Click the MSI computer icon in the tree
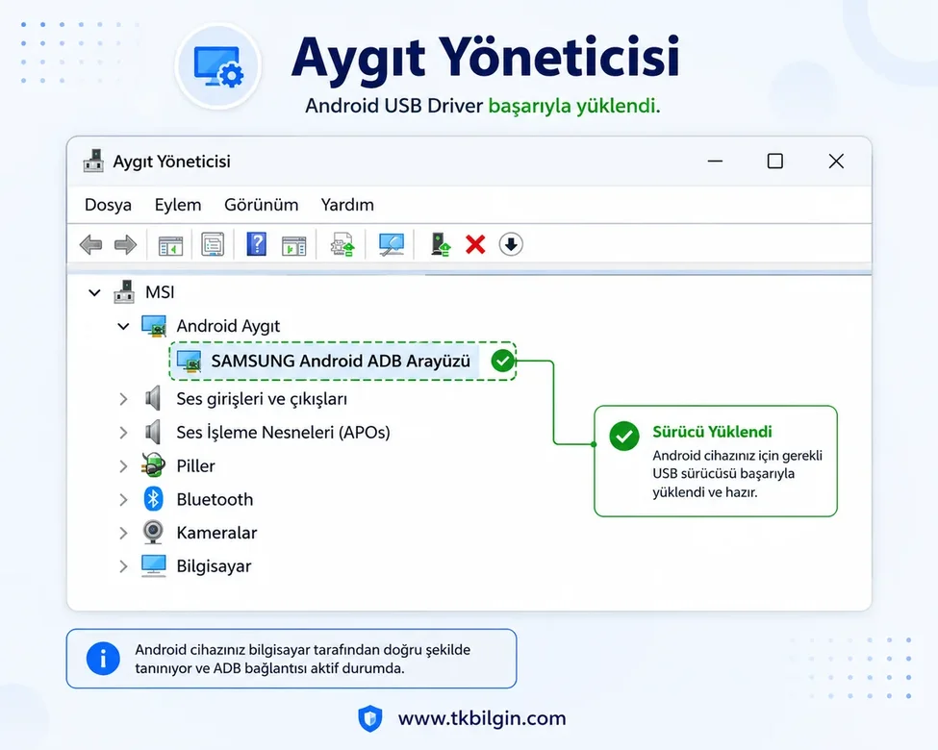Image resolution: width=938 pixels, height=750 pixels. click(x=124, y=292)
